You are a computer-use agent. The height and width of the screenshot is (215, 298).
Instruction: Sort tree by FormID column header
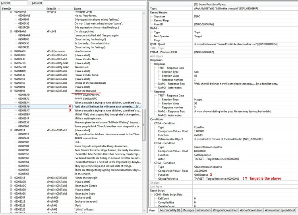point(23,9)
